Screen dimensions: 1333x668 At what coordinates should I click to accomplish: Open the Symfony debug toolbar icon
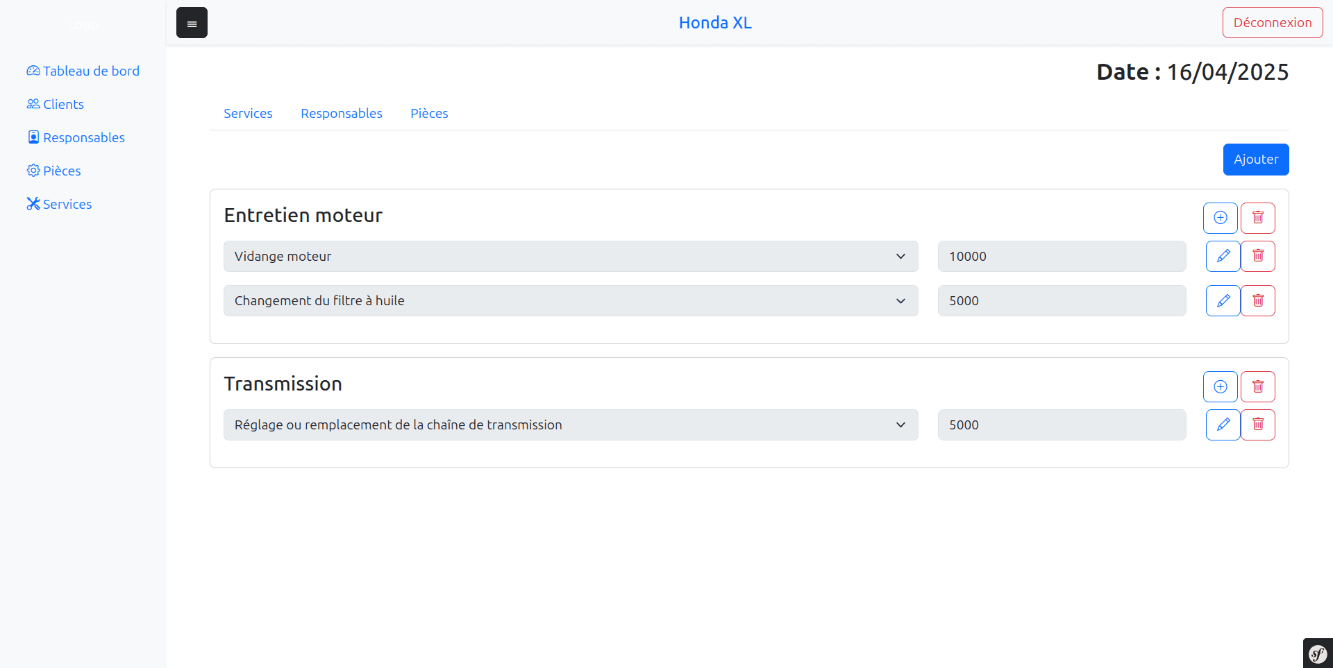point(1318,653)
